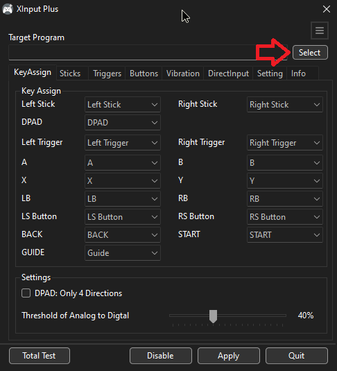Expand the Right Stick assignment dropdown
Image resolution: width=337 pixels, height=371 pixels.
[285, 104]
